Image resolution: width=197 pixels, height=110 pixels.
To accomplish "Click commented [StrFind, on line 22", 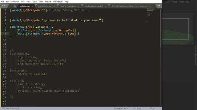I will tap(17, 81).
